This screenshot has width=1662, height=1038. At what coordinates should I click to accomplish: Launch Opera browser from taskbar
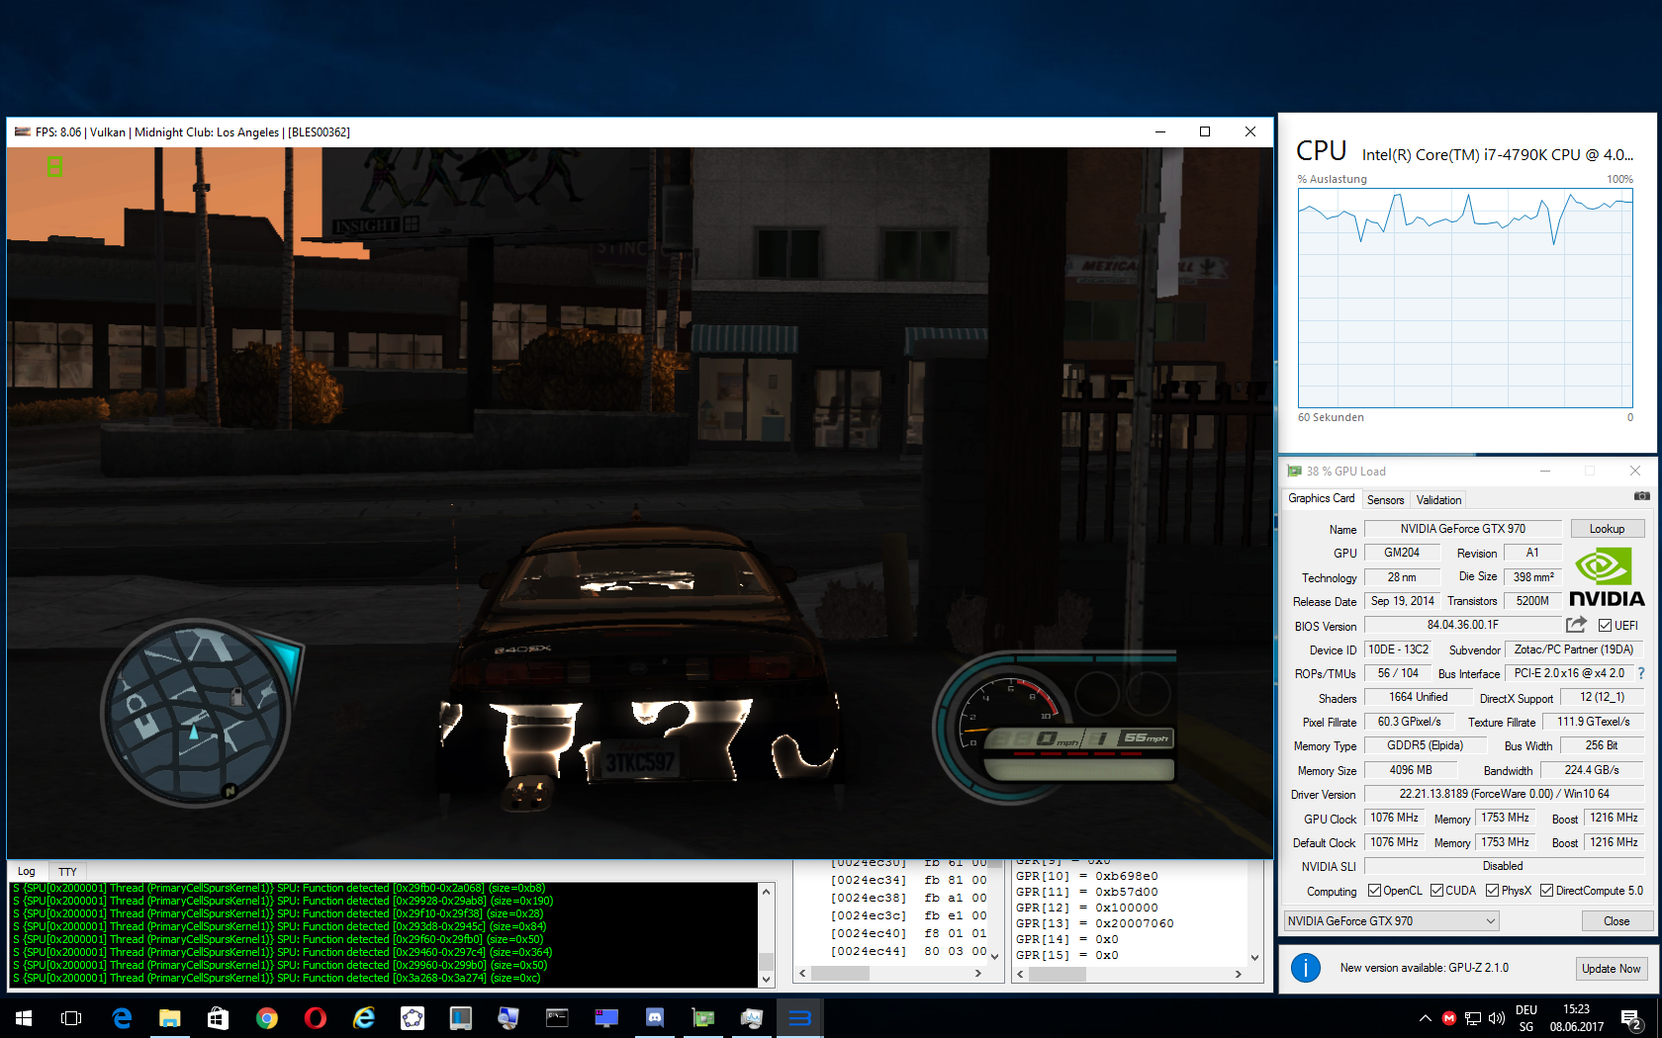tap(315, 1017)
